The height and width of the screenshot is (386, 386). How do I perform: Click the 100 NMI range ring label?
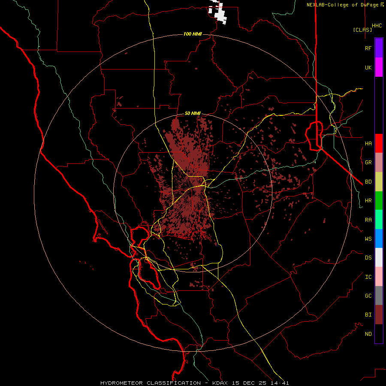tap(193, 34)
